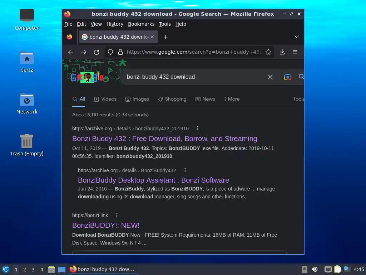Screen dimensions: 366x275
Task: Click https://archive.org bonzibuddy432_201910 breadcrumb
Action: coord(130,129)
